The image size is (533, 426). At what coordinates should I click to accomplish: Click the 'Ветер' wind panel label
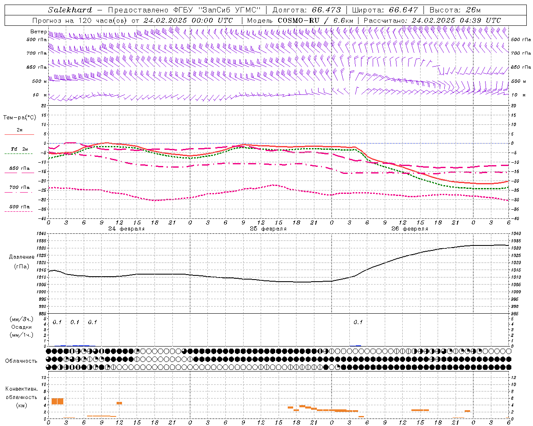coord(38,32)
